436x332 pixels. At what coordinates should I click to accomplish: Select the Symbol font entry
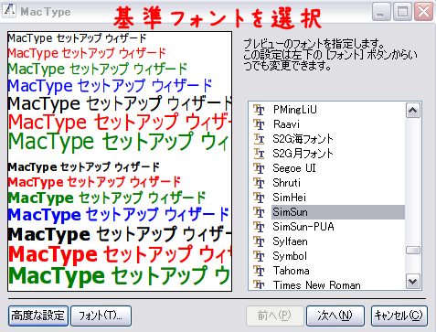(x=290, y=256)
